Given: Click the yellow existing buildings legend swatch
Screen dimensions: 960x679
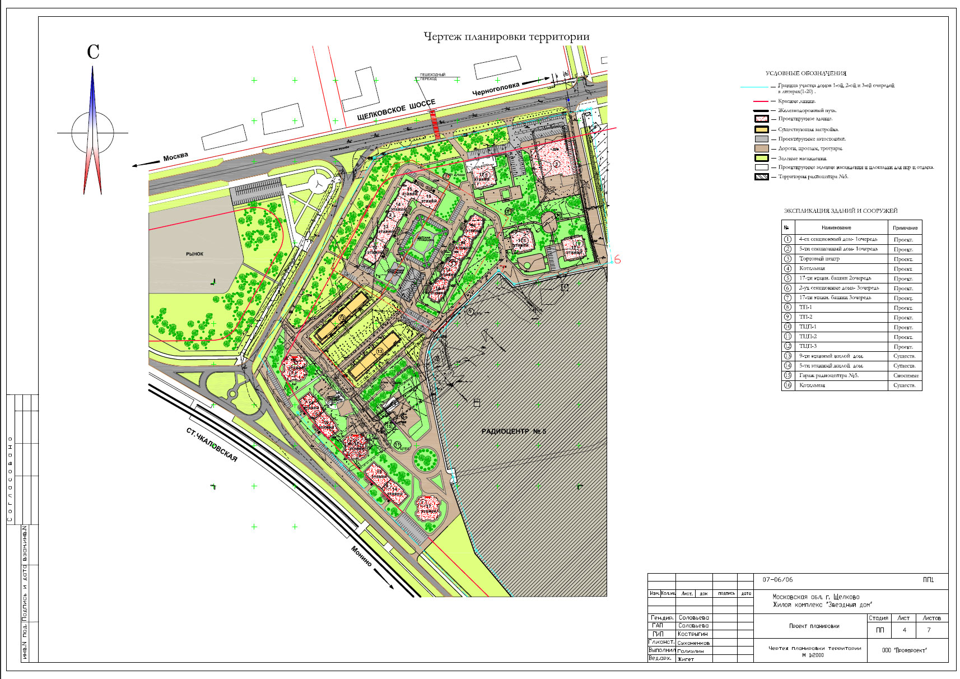Looking at the screenshot, I should tap(761, 129).
